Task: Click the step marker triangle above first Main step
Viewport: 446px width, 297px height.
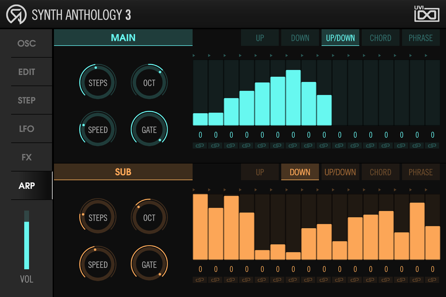Action: 194,56
